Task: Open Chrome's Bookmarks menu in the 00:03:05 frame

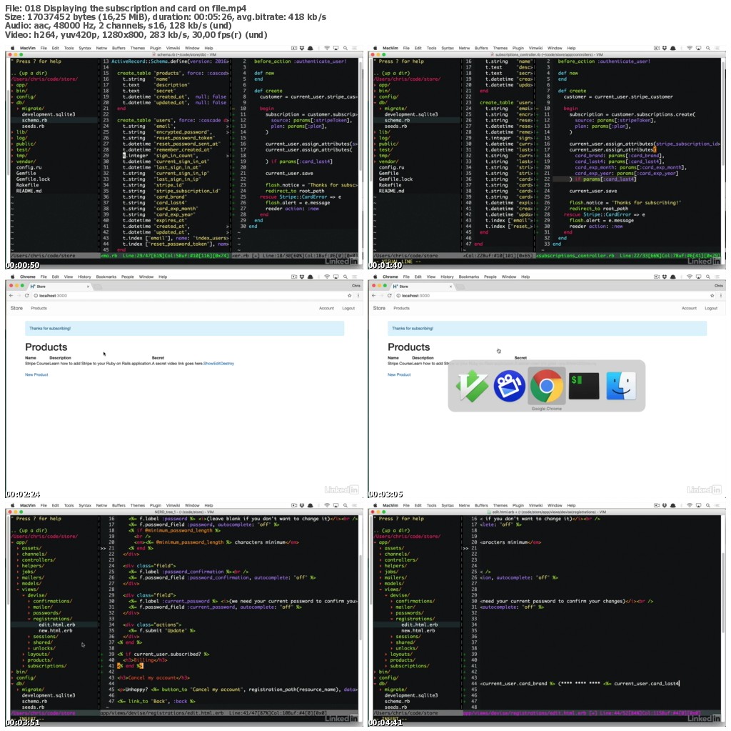Action: click(x=468, y=277)
